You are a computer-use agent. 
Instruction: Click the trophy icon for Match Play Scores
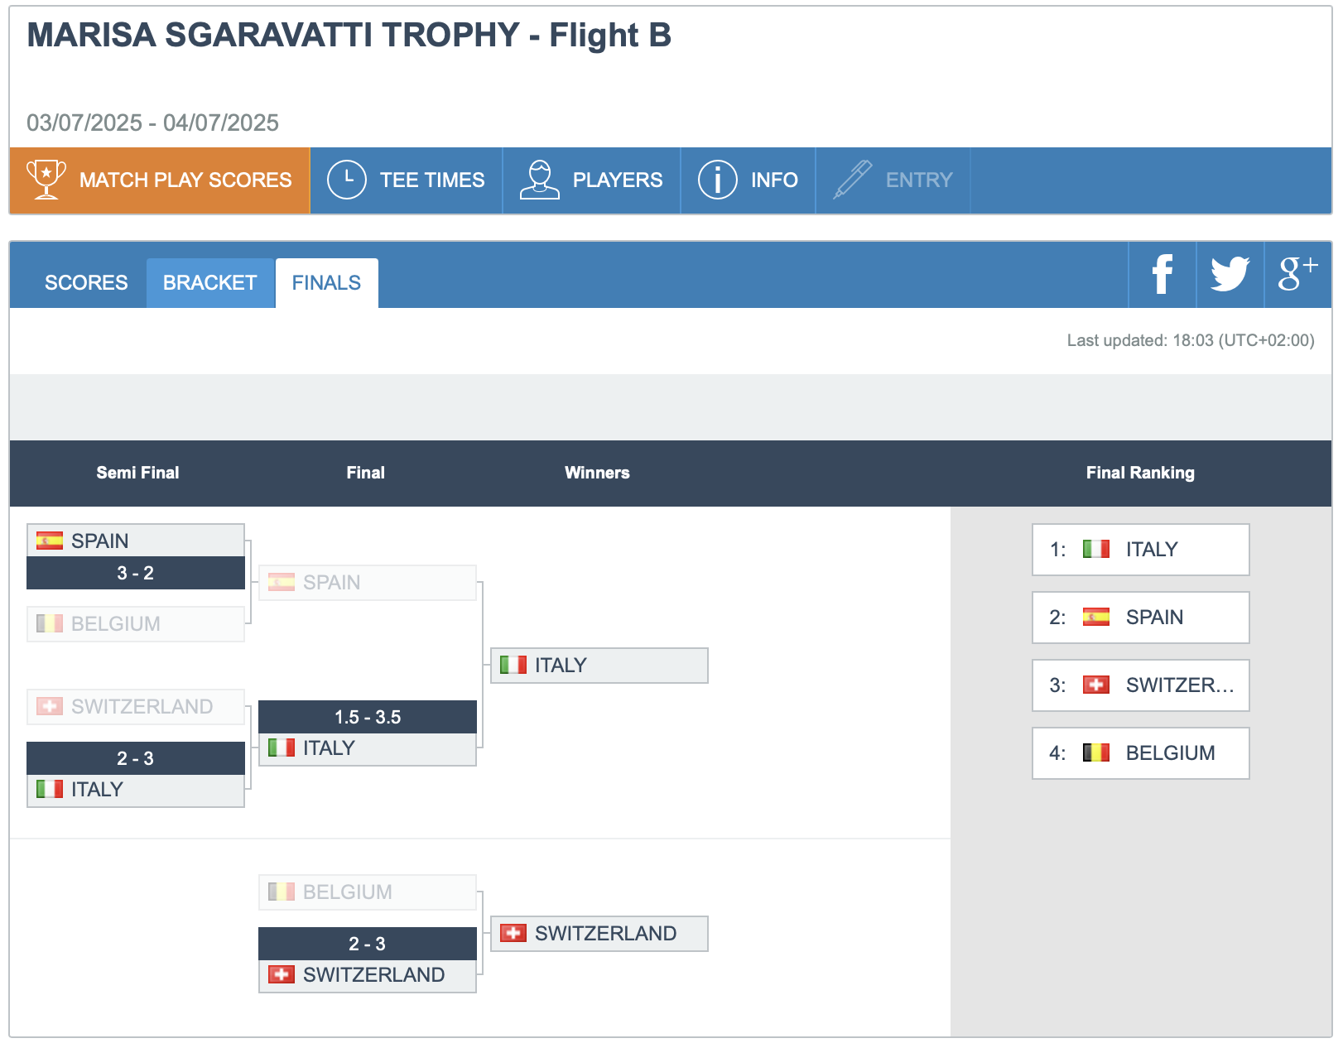46,180
